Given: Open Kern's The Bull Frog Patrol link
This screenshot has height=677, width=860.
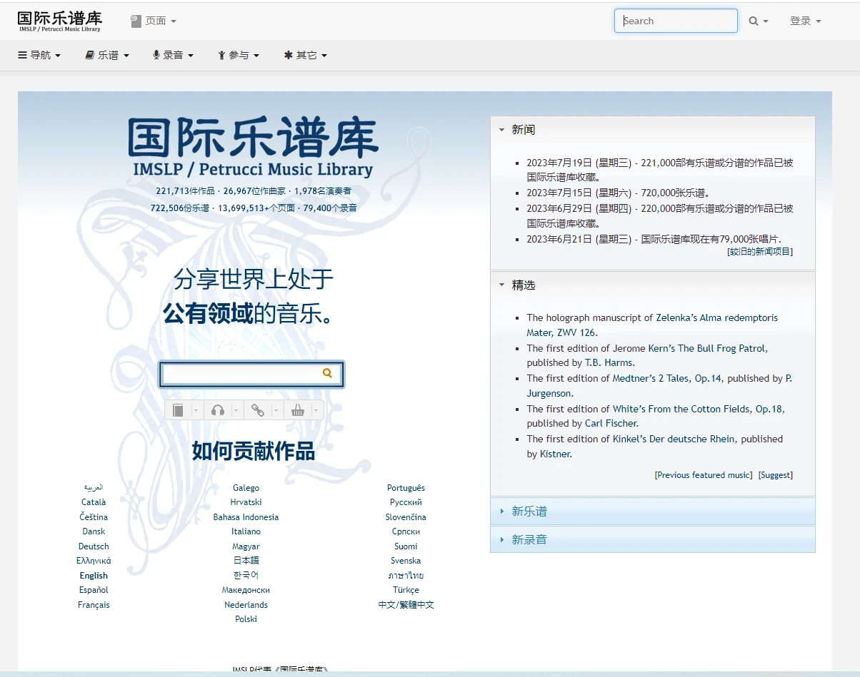Looking at the screenshot, I should tap(707, 349).
